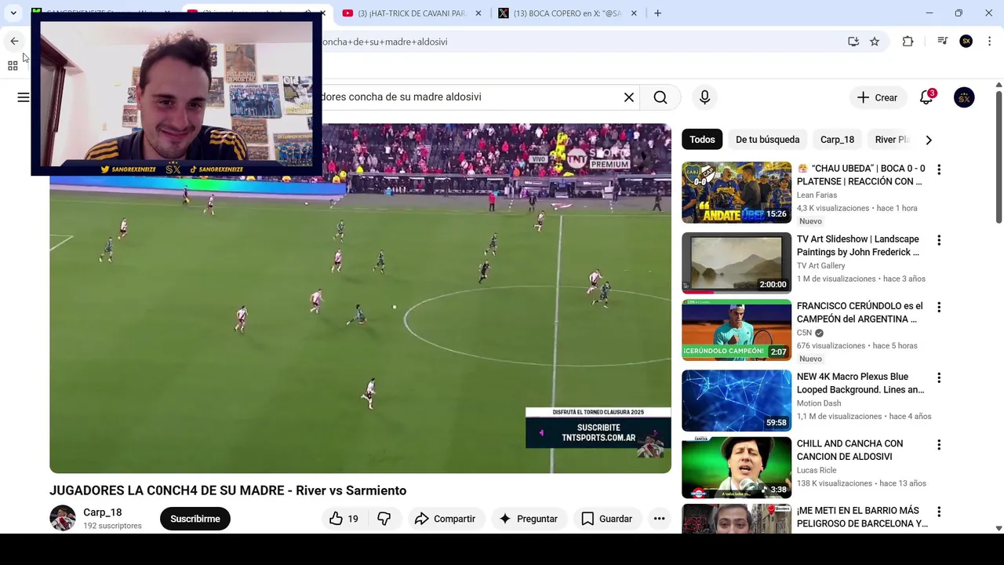Open video titled NEW 4K Macro Plexus Blue
The image size is (1004, 565).
860,383
